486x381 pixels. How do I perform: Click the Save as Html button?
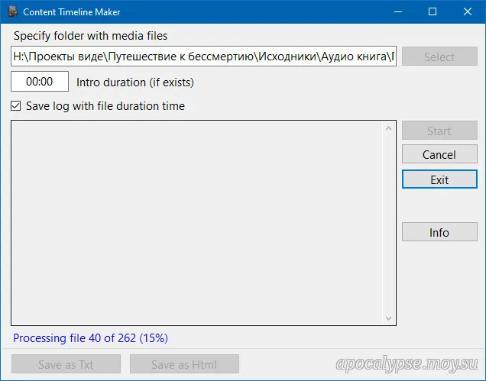pos(184,364)
